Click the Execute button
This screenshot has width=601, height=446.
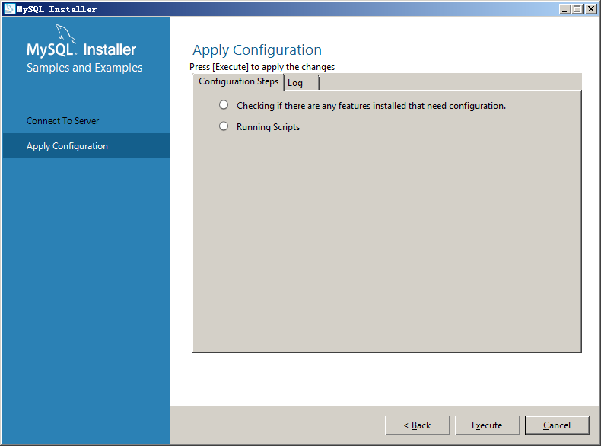[x=487, y=425]
